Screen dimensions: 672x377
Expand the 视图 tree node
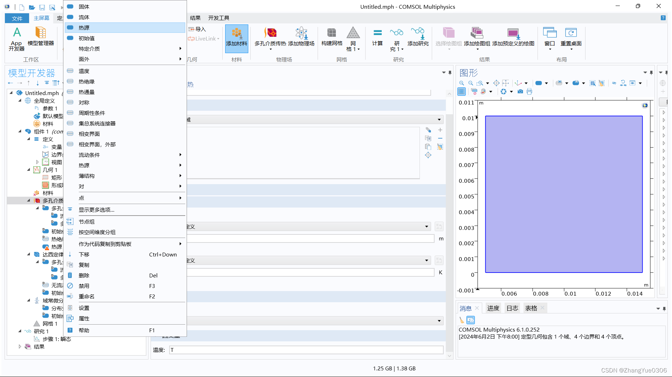click(x=37, y=162)
